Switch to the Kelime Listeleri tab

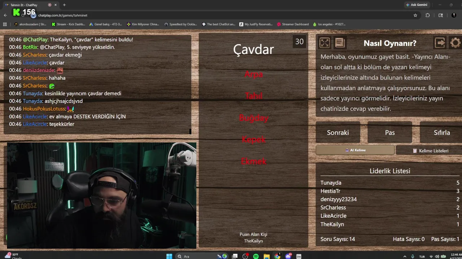pyautogui.click(x=429, y=151)
